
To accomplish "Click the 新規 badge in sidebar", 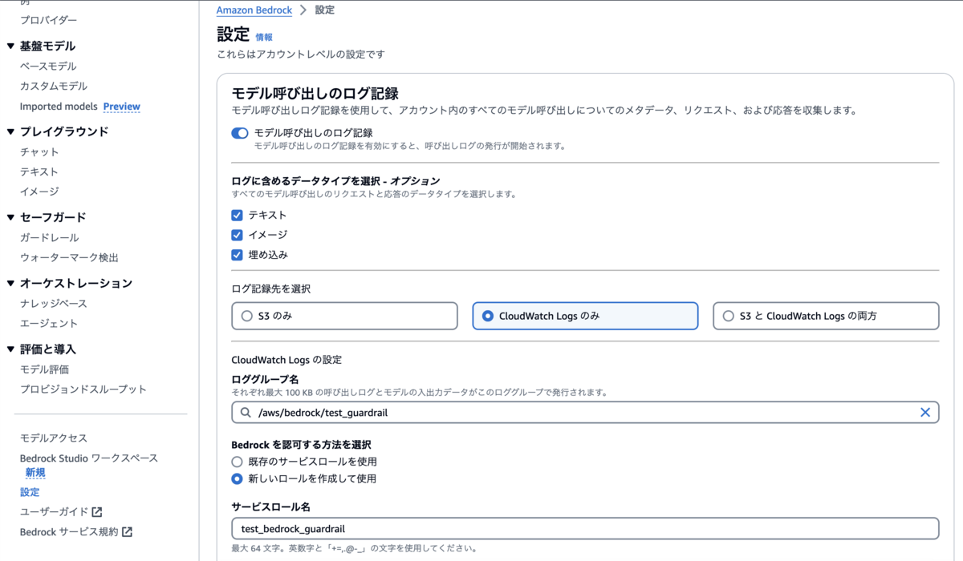I will (35, 473).
